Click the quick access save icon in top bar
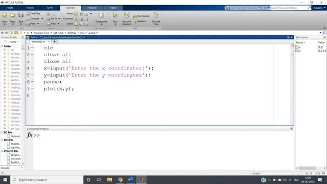The image size is (327, 184). point(228,8)
